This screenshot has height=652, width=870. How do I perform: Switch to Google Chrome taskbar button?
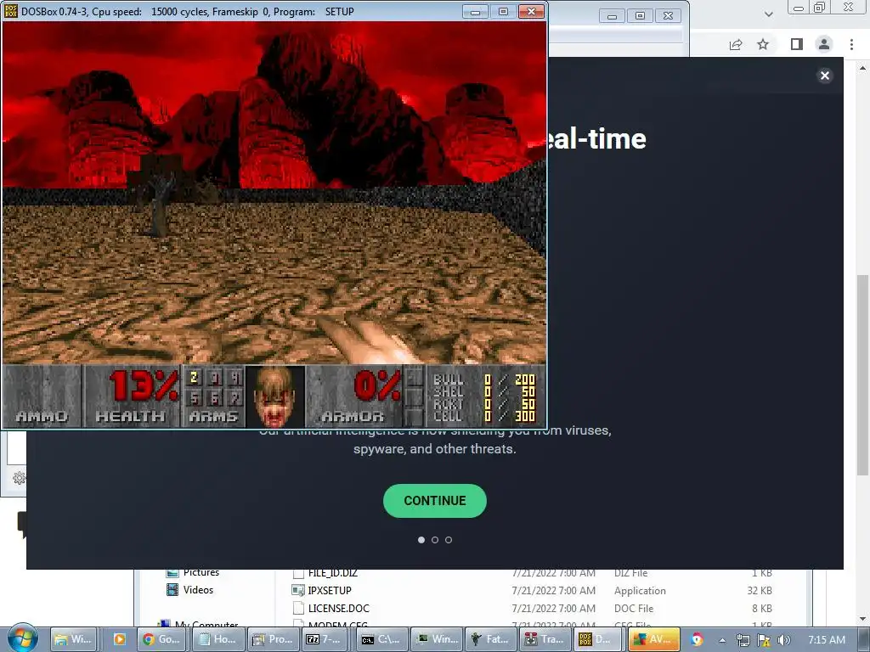coord(162,639)
